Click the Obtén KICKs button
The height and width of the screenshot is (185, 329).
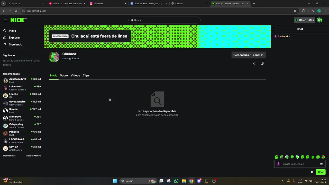point(305,20)
